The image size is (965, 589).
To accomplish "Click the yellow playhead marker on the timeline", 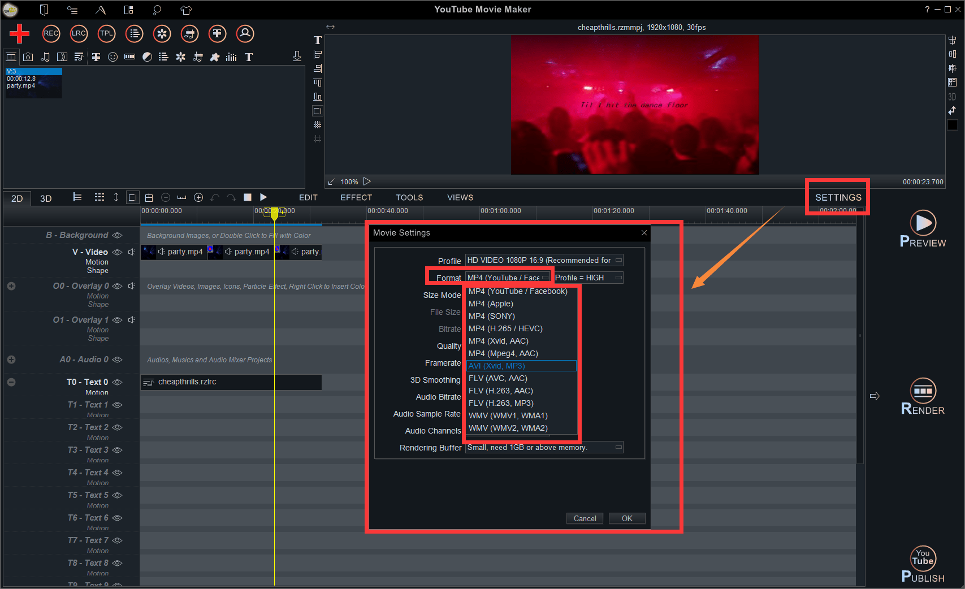I will [x=274, y=214].
